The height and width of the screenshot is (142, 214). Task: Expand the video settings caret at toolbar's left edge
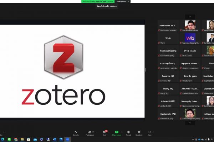4,132
